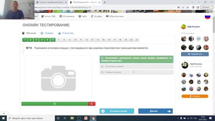Viewport: 215px width, 121px height.
Task: Open PowerPoint from the taskbar
Action: pos(86,118)
